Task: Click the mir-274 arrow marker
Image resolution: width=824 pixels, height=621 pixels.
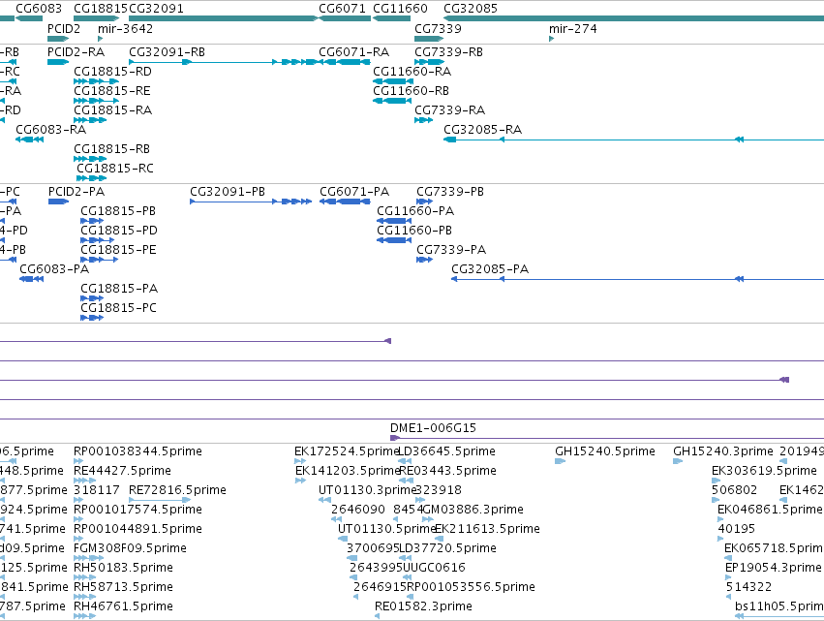Action: [551, 39]
